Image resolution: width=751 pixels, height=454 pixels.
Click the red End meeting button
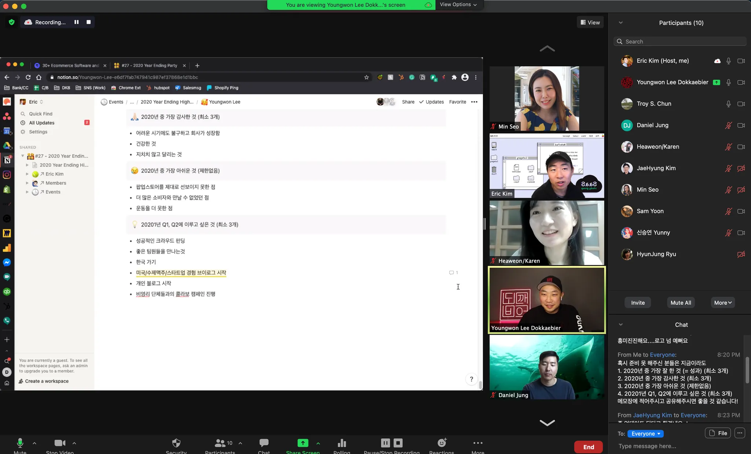(x=588, y=447)
